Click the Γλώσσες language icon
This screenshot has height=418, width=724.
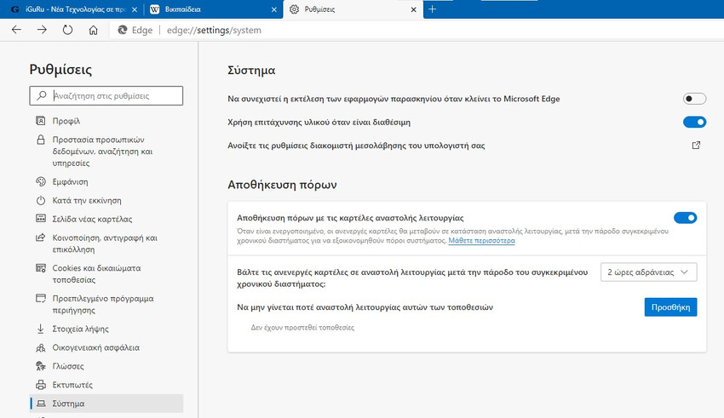point(41,366)
